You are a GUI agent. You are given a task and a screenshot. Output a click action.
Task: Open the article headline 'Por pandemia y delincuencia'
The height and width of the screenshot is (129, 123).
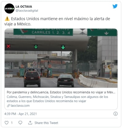61,92
